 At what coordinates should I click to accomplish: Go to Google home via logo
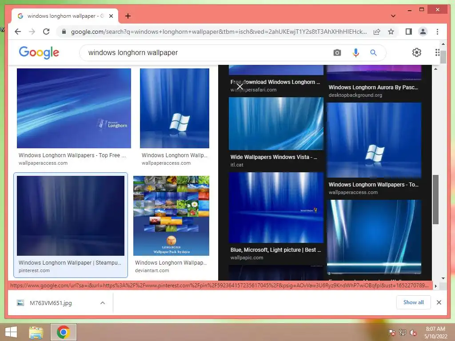tap(39, 52)
